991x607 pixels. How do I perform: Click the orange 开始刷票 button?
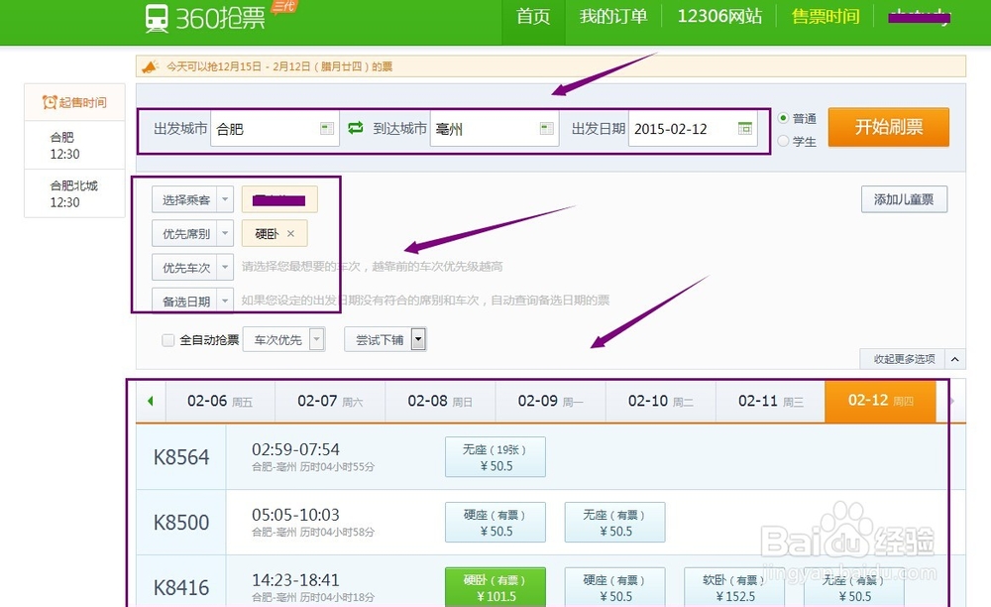pos(888,127)
